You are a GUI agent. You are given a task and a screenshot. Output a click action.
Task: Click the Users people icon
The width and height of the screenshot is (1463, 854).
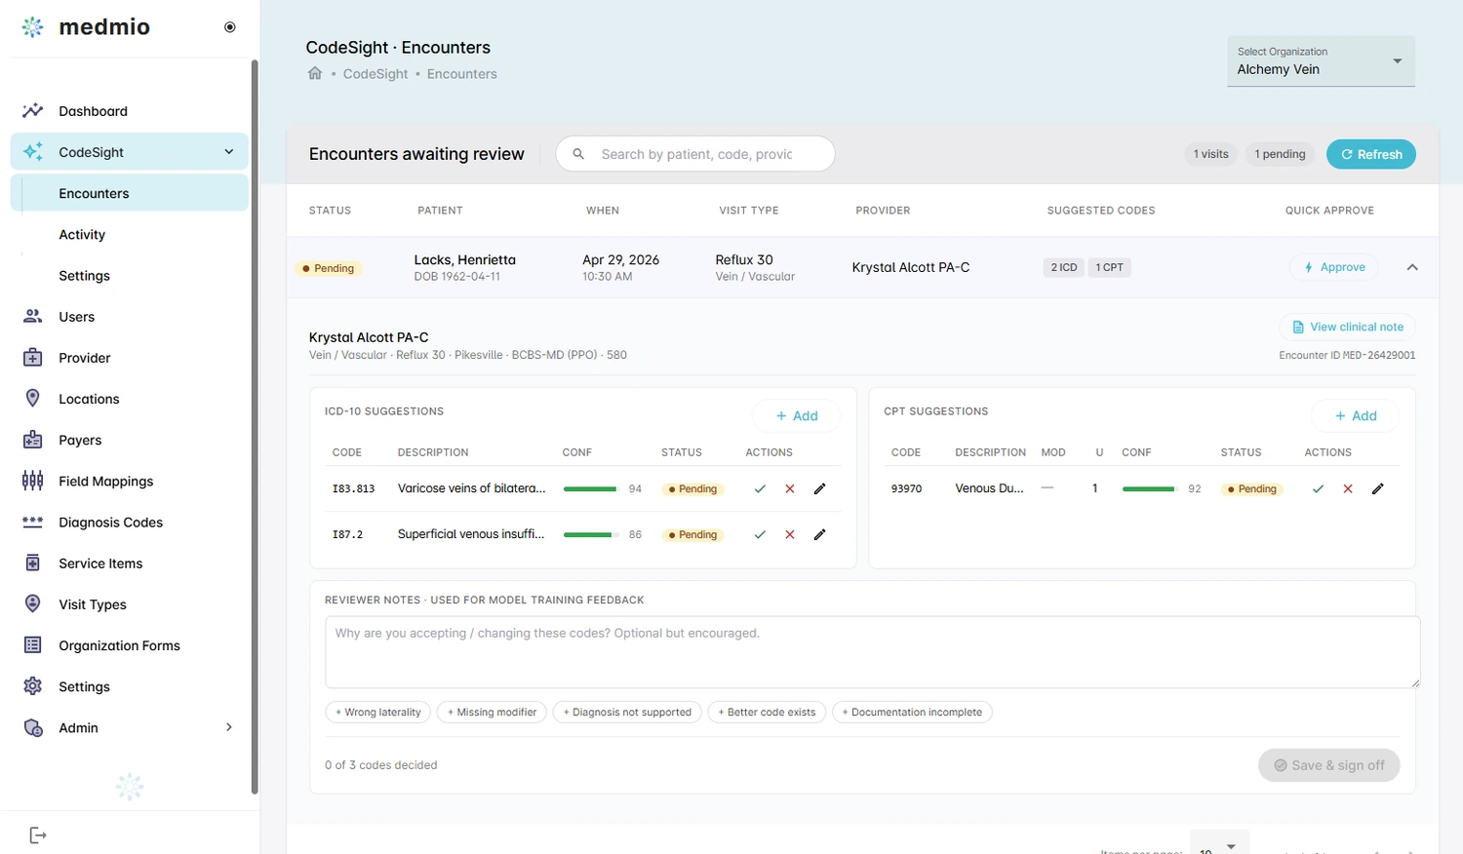33,317
